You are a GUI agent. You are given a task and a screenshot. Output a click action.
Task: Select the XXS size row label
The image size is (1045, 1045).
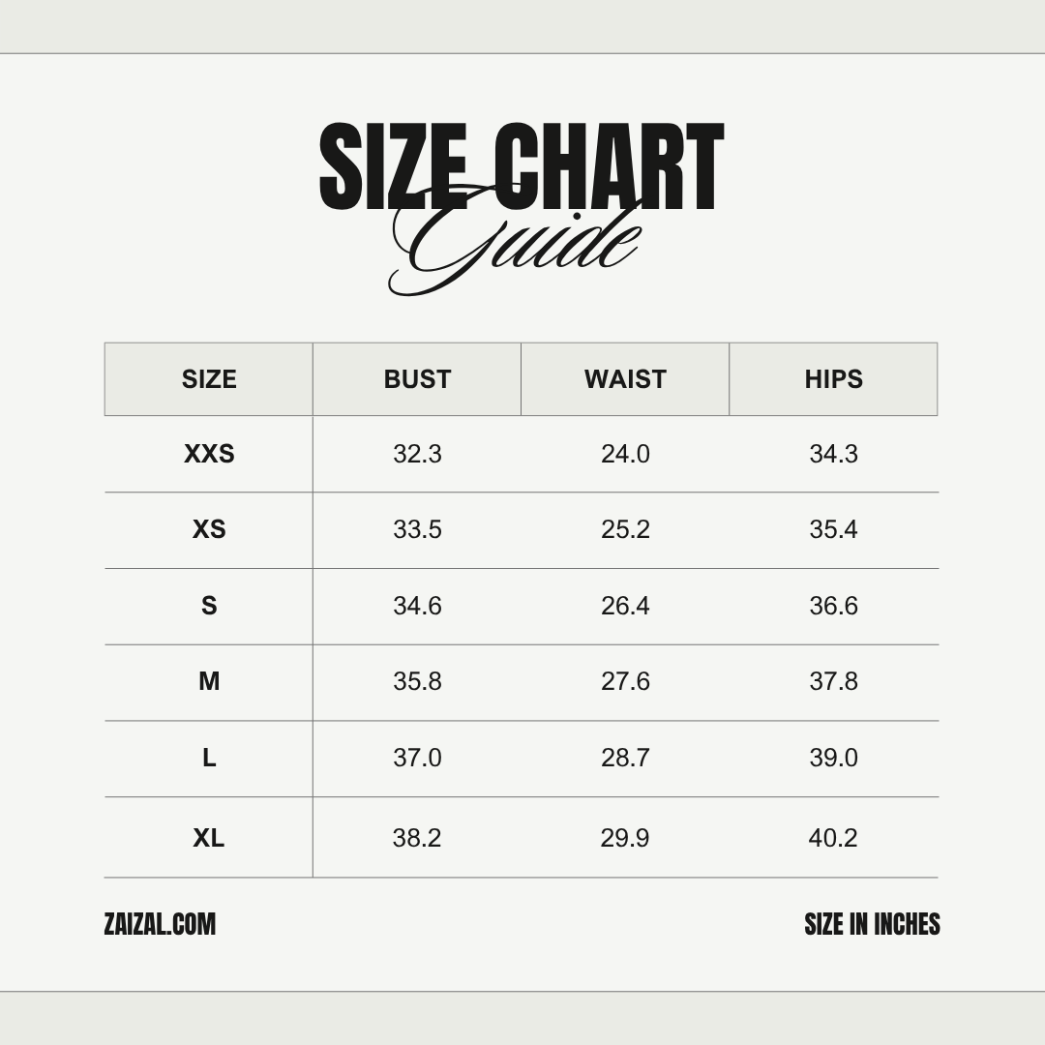click(x=209, y=454)
